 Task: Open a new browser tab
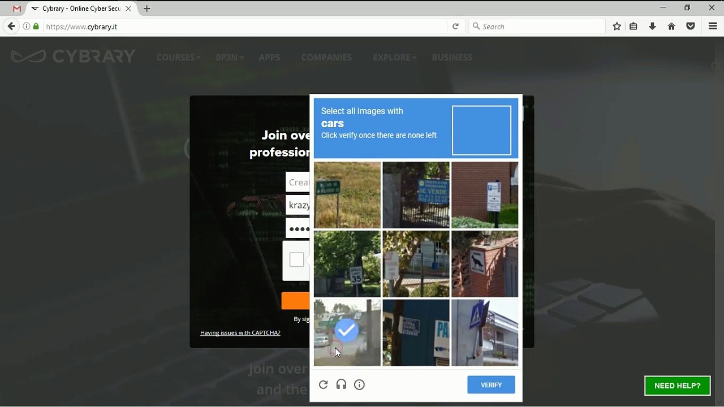click(x=147, y=8)
